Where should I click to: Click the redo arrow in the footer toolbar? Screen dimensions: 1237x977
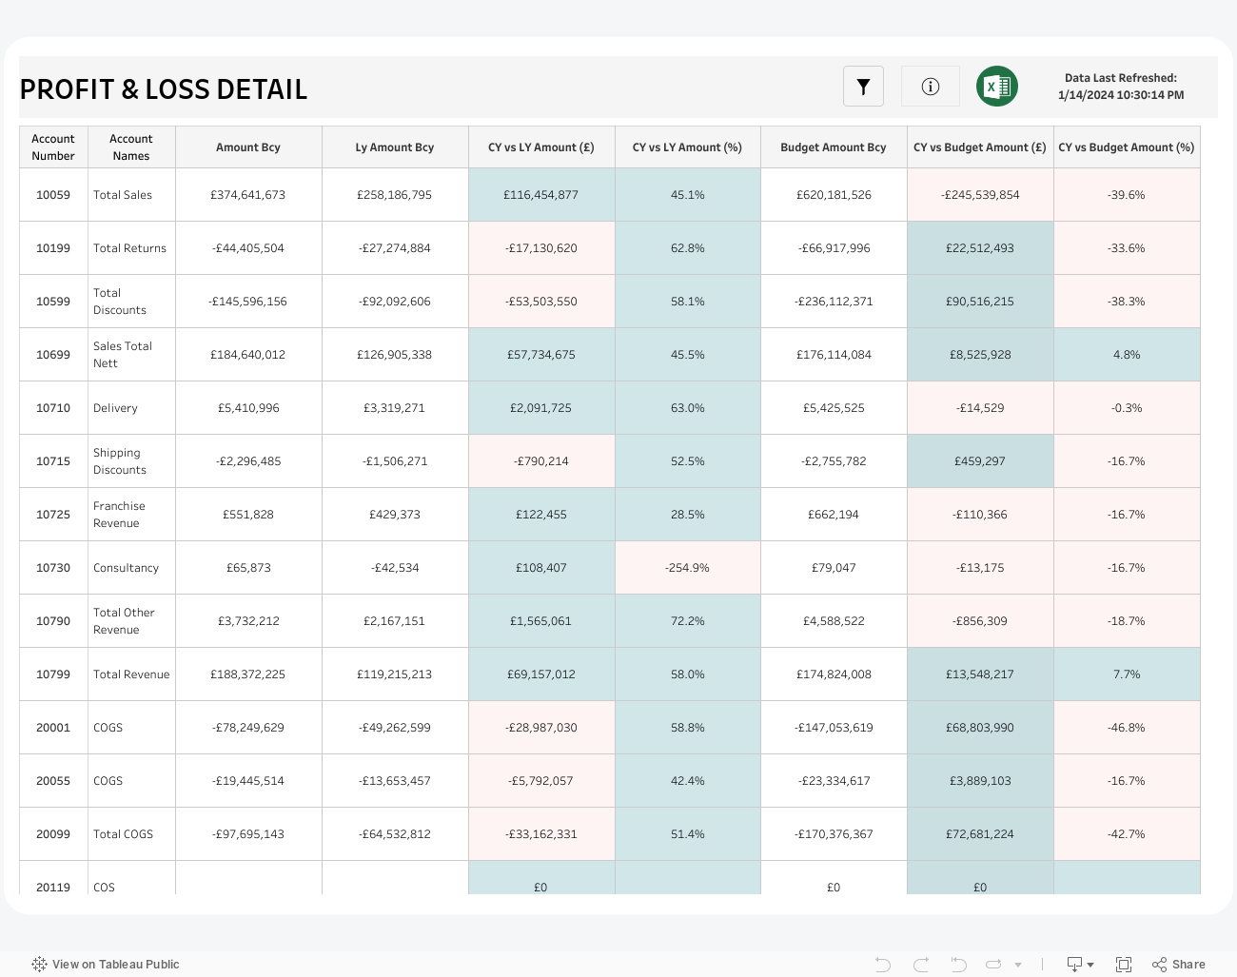pos(921,965)
